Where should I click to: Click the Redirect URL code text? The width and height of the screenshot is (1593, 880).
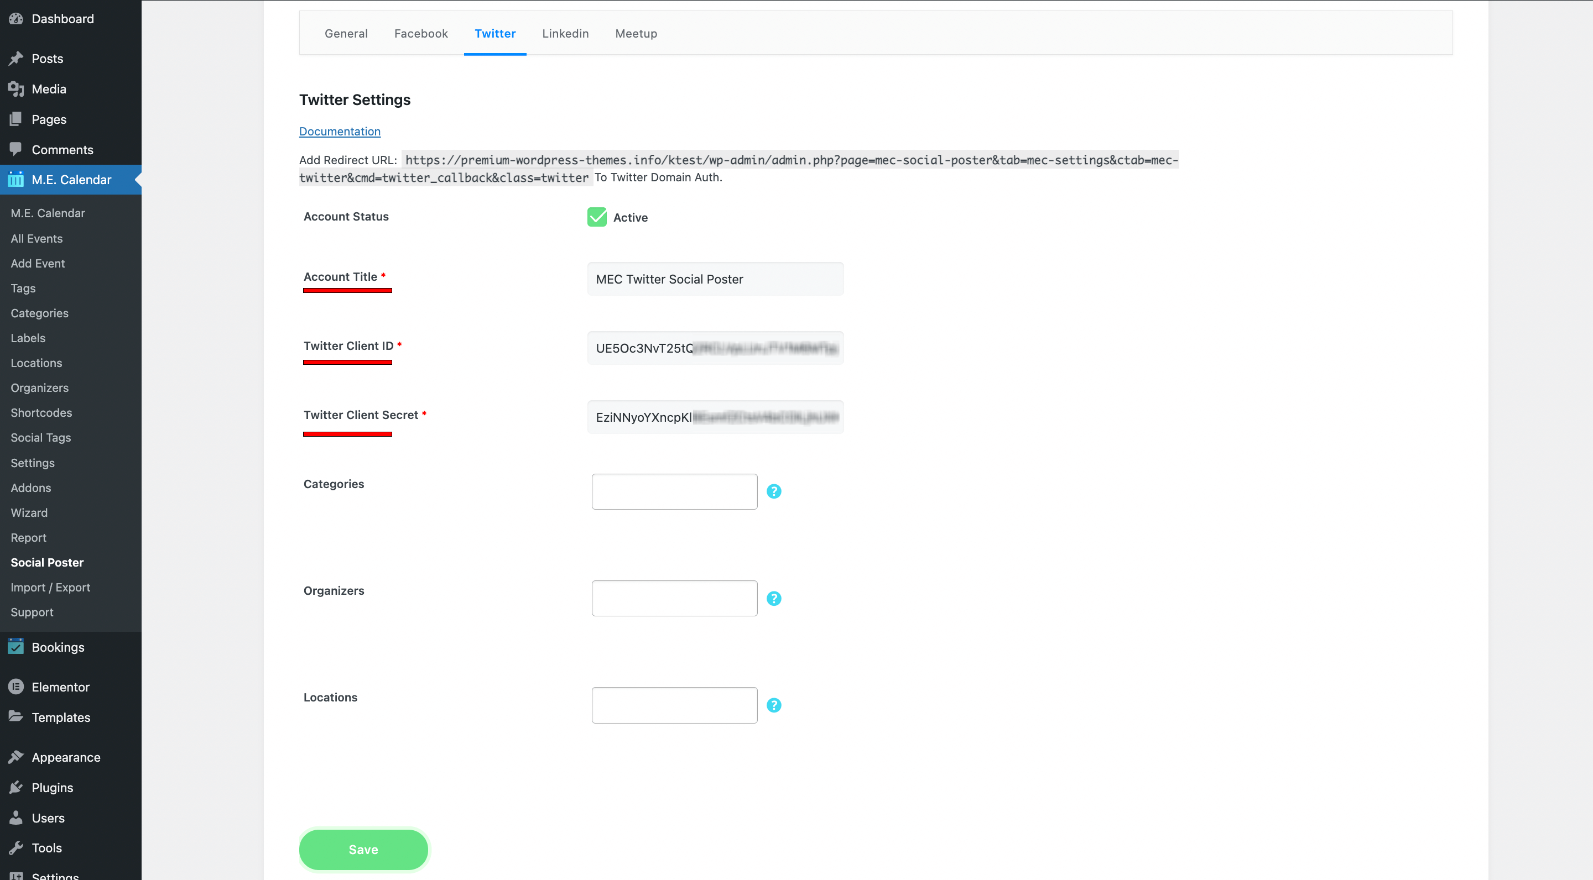tap(739, 168)
